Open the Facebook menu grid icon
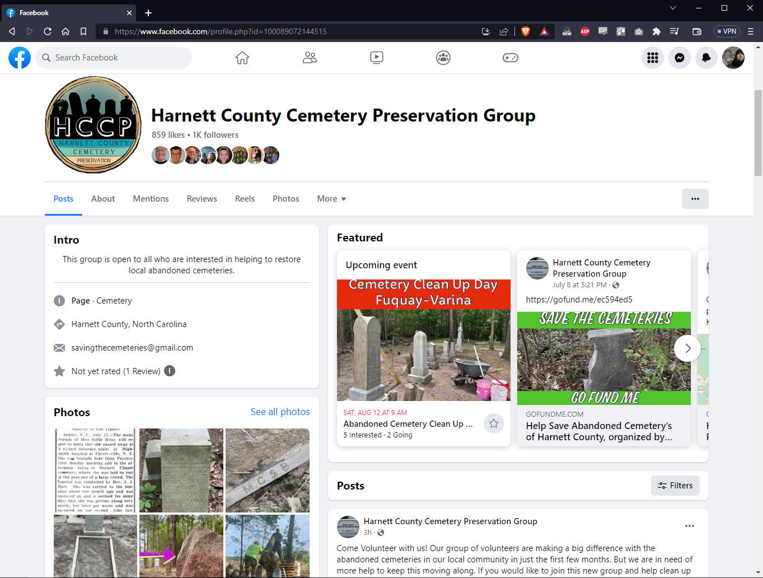This screenshot has width=763, height=578. point(653,58)
